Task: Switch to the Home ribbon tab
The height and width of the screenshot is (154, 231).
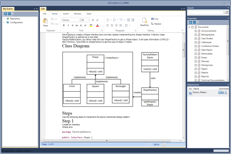Action: point(54,14)
